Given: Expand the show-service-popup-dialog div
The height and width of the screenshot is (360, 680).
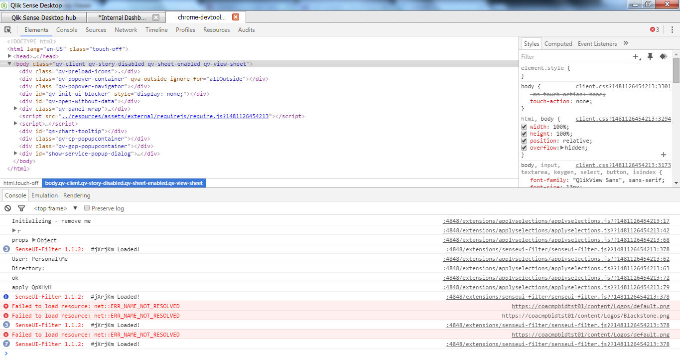Looking at the screenshot, I should [15, 153].
